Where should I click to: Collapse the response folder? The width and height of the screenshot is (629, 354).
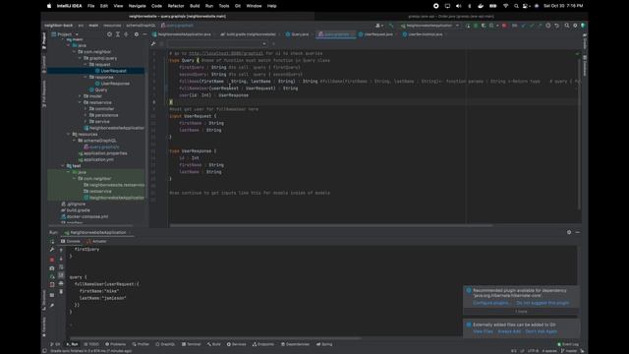point(86,77)
